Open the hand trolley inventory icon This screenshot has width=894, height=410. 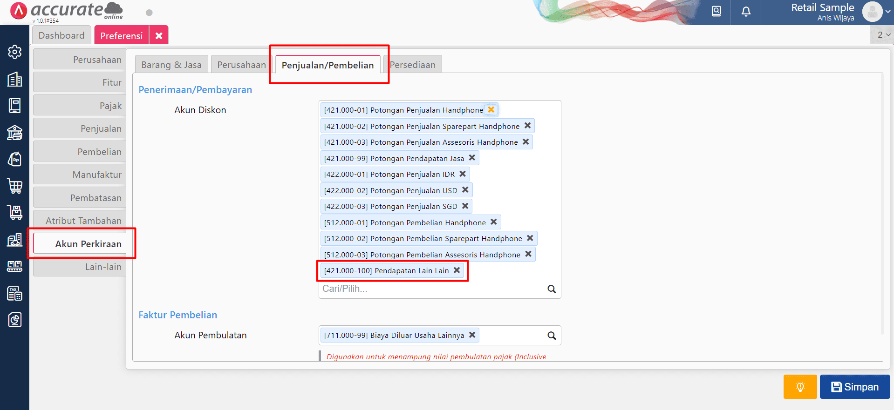(14, 213)
